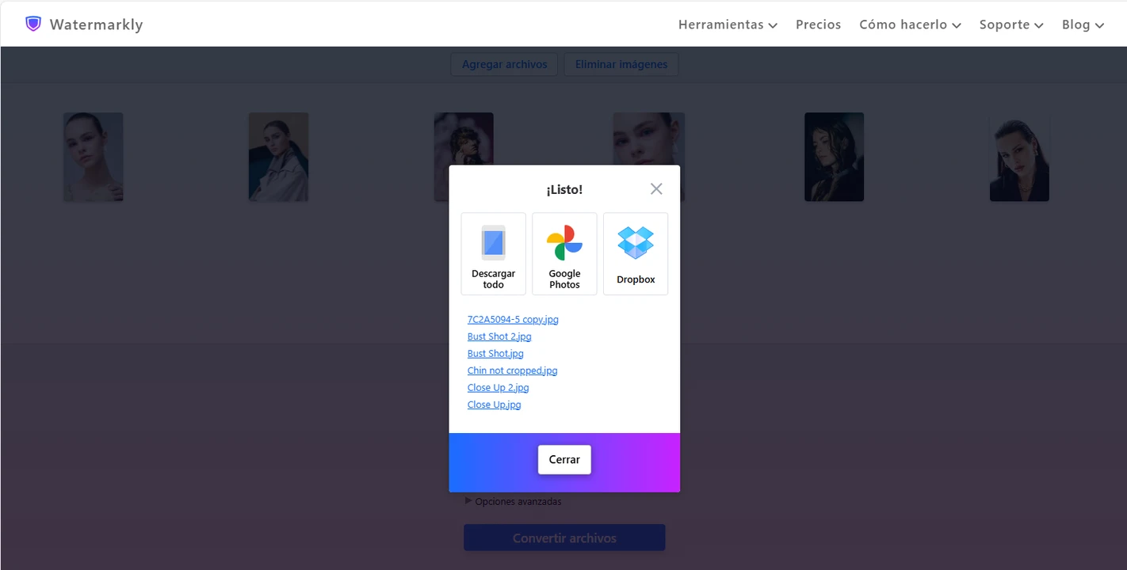
Task: Open the Bust Shot.jpg link
Action: click(495, 354)
